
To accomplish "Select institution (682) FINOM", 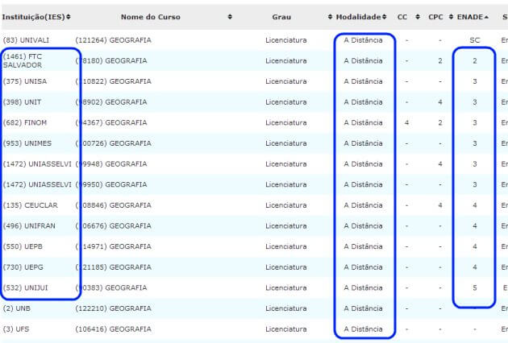I will coord(25,122).
